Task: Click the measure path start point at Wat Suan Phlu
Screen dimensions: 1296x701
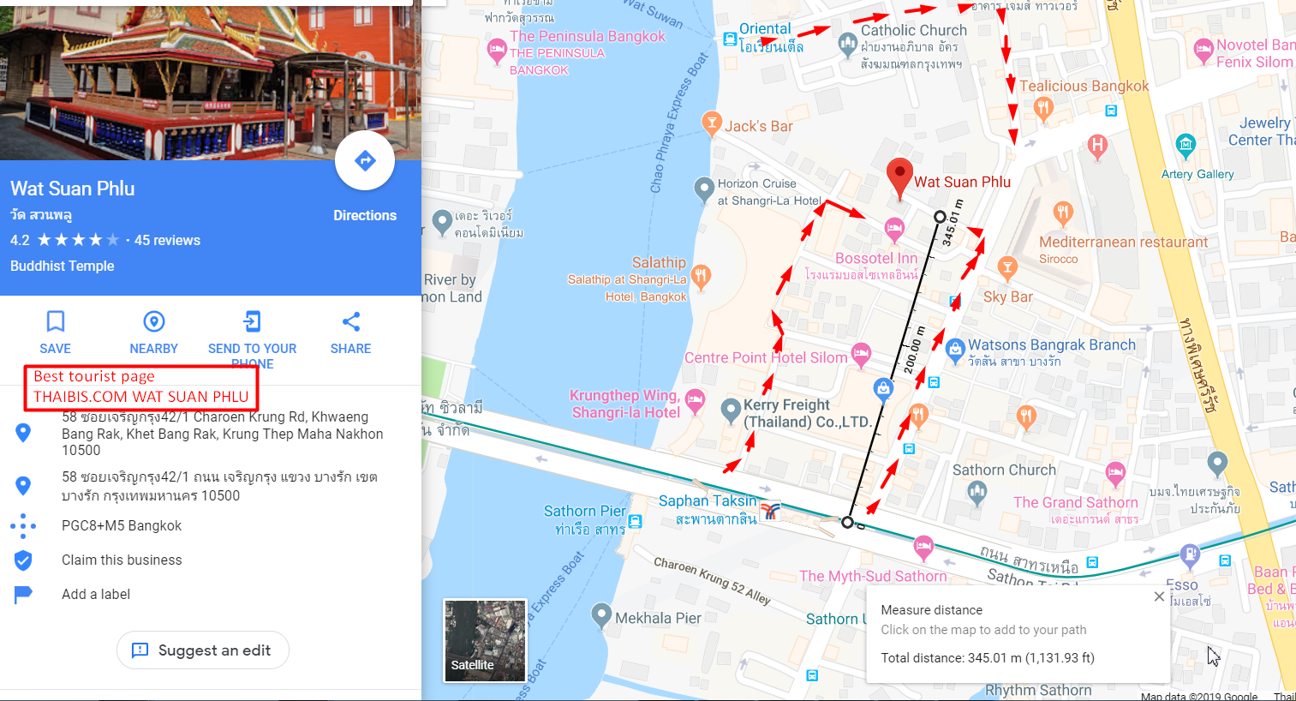Action: click(940, 217)
